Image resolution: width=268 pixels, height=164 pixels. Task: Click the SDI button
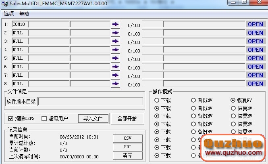[127, 147]
